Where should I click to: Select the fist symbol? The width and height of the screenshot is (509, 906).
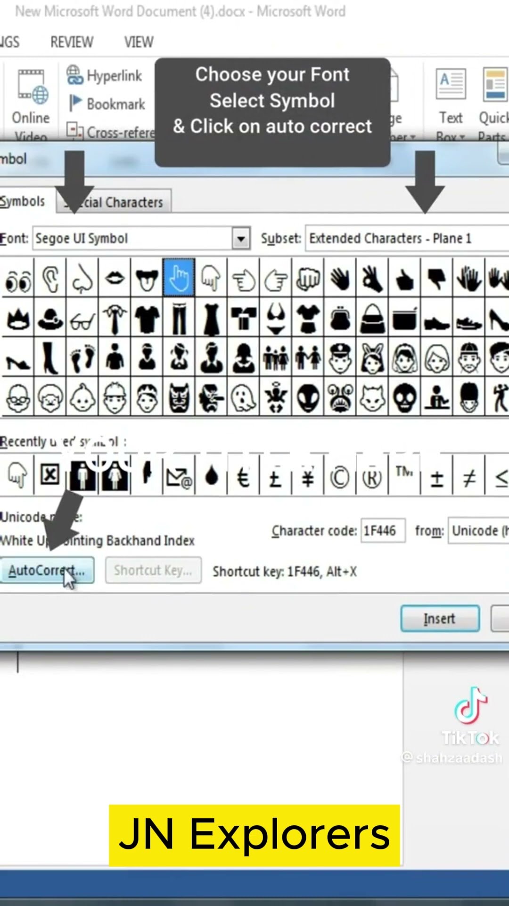point(308,277)
